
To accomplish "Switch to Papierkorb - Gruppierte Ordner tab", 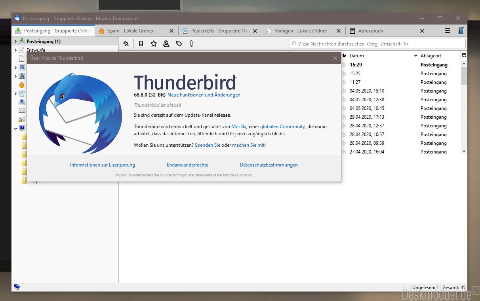I will (x=220, y=30).
